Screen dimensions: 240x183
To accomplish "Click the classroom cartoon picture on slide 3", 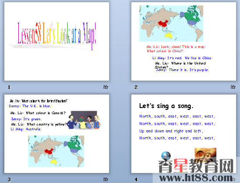I will click(84, 120).
